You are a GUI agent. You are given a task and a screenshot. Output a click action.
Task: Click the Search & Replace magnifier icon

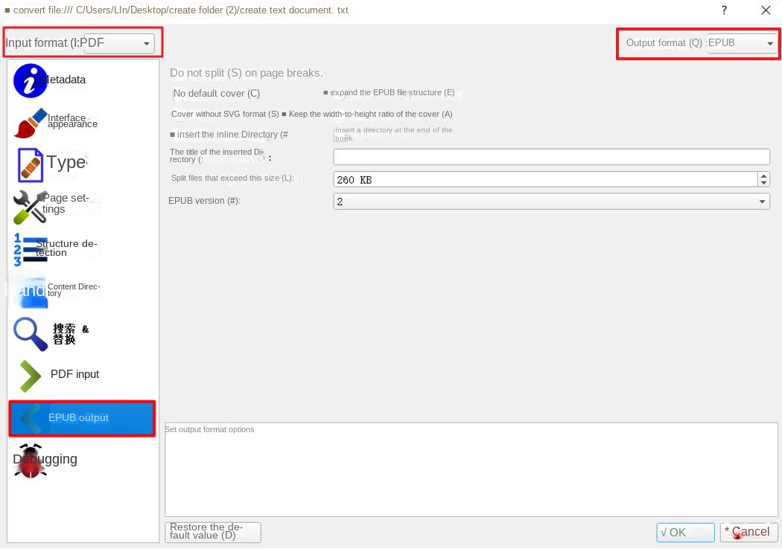pos(31,333)
